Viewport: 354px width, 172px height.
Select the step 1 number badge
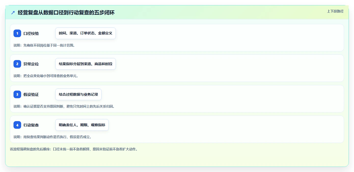pyautogui.click(x=17, y=33)
